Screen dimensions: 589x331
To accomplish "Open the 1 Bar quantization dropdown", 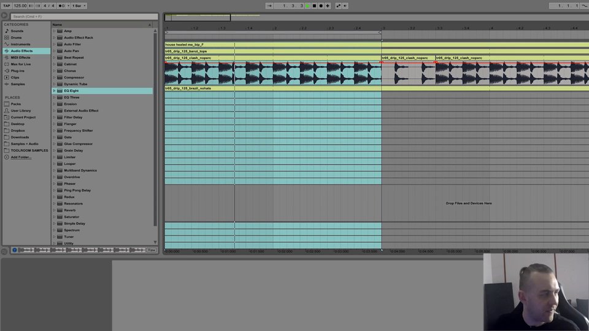I will (79, 6).
